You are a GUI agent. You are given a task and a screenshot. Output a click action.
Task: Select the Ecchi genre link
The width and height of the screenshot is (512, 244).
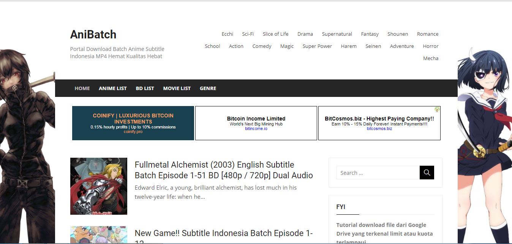[228, 34]
